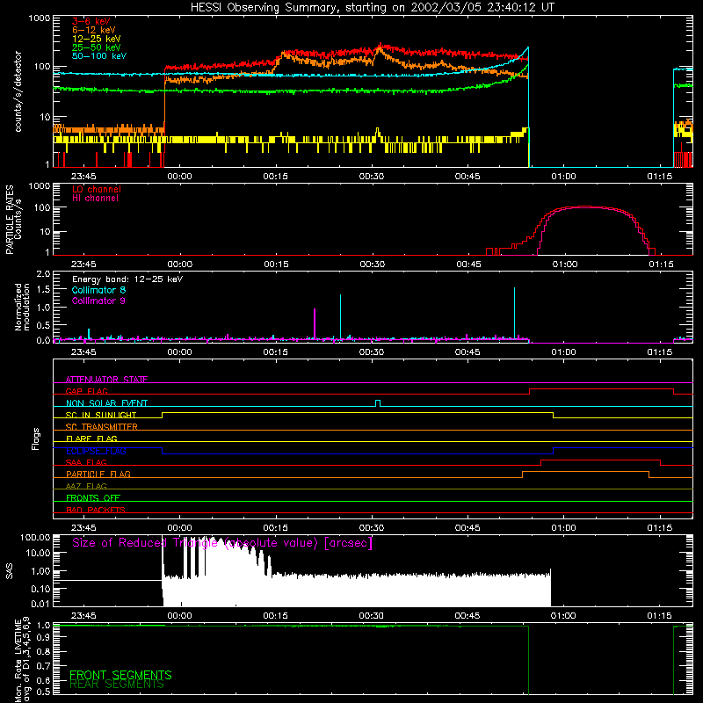Click the counts/s/detector axis label

(18, 91)
